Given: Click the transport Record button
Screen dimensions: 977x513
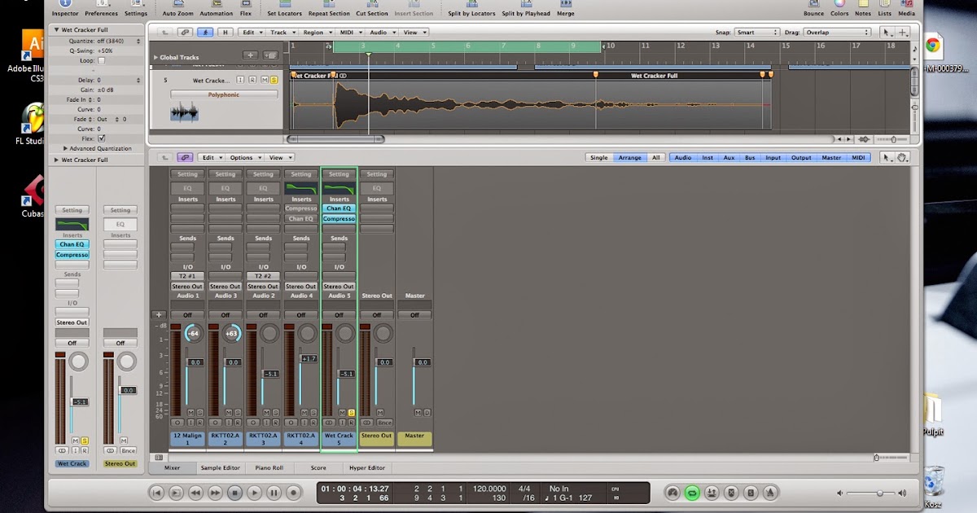Looking at the screenshot, I should [293, 493].
